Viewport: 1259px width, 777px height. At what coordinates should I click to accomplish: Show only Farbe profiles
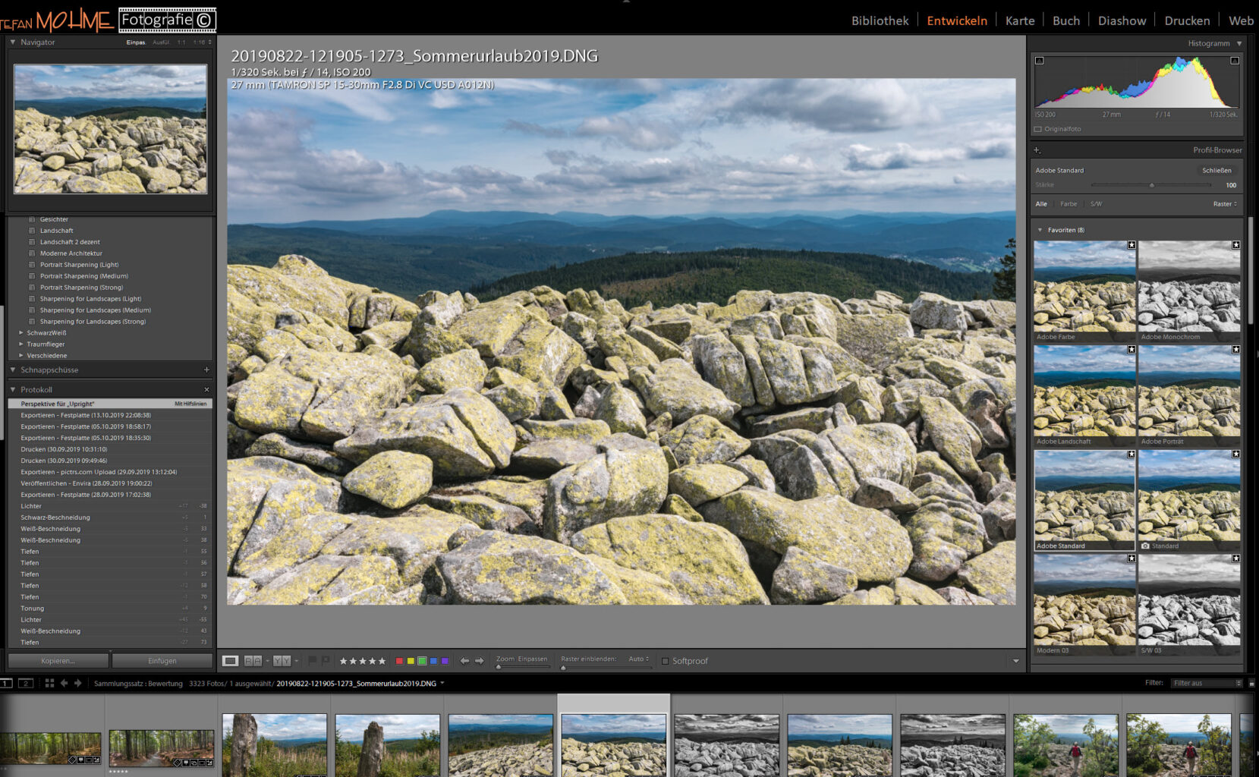[1069, 204]
